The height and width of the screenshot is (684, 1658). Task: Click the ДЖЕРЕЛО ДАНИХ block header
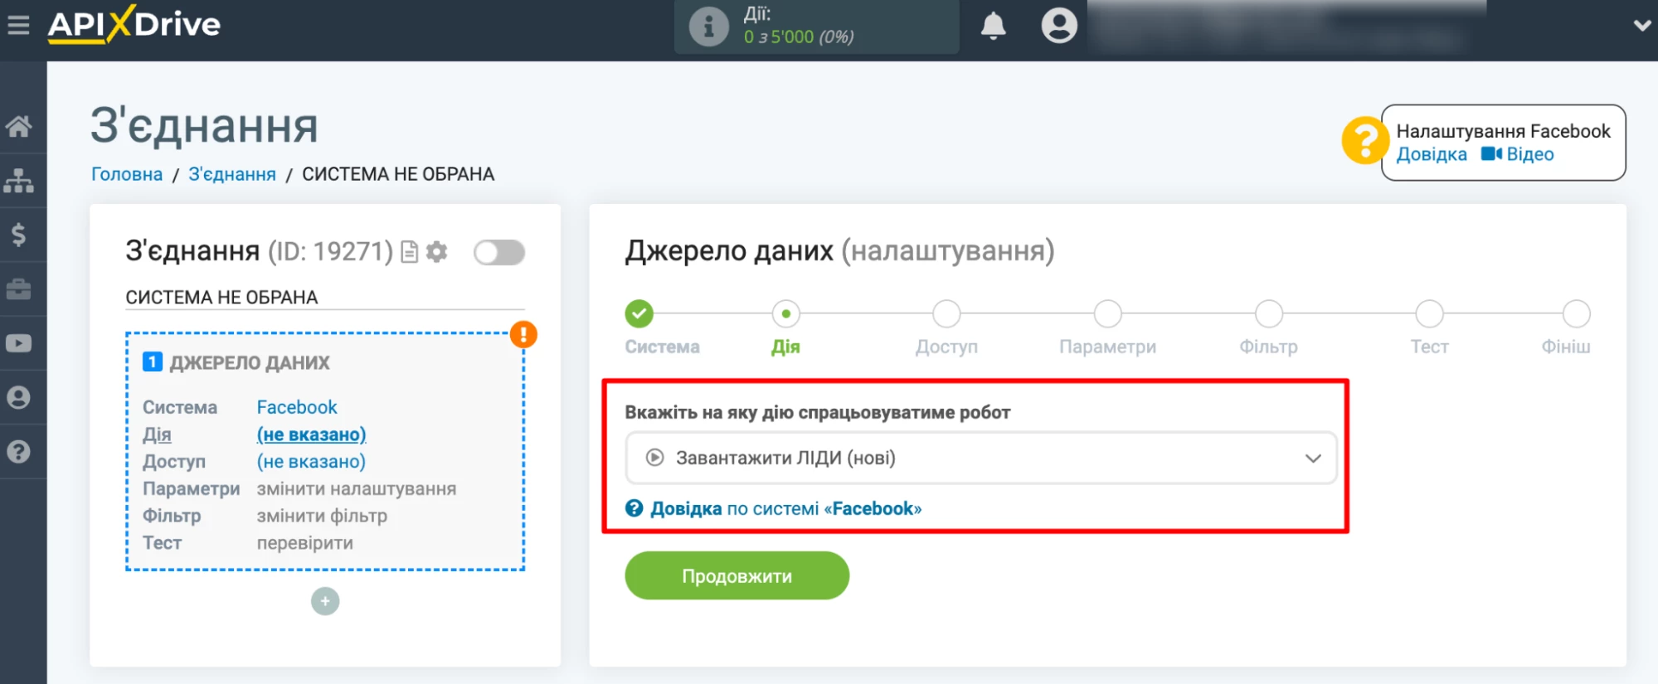pyautogui.click(x=236, y=362)
